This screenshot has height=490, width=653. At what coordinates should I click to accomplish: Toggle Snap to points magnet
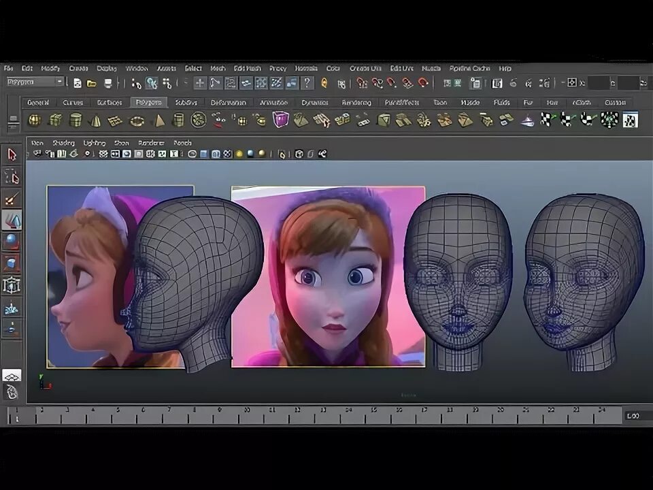(392, 83)
